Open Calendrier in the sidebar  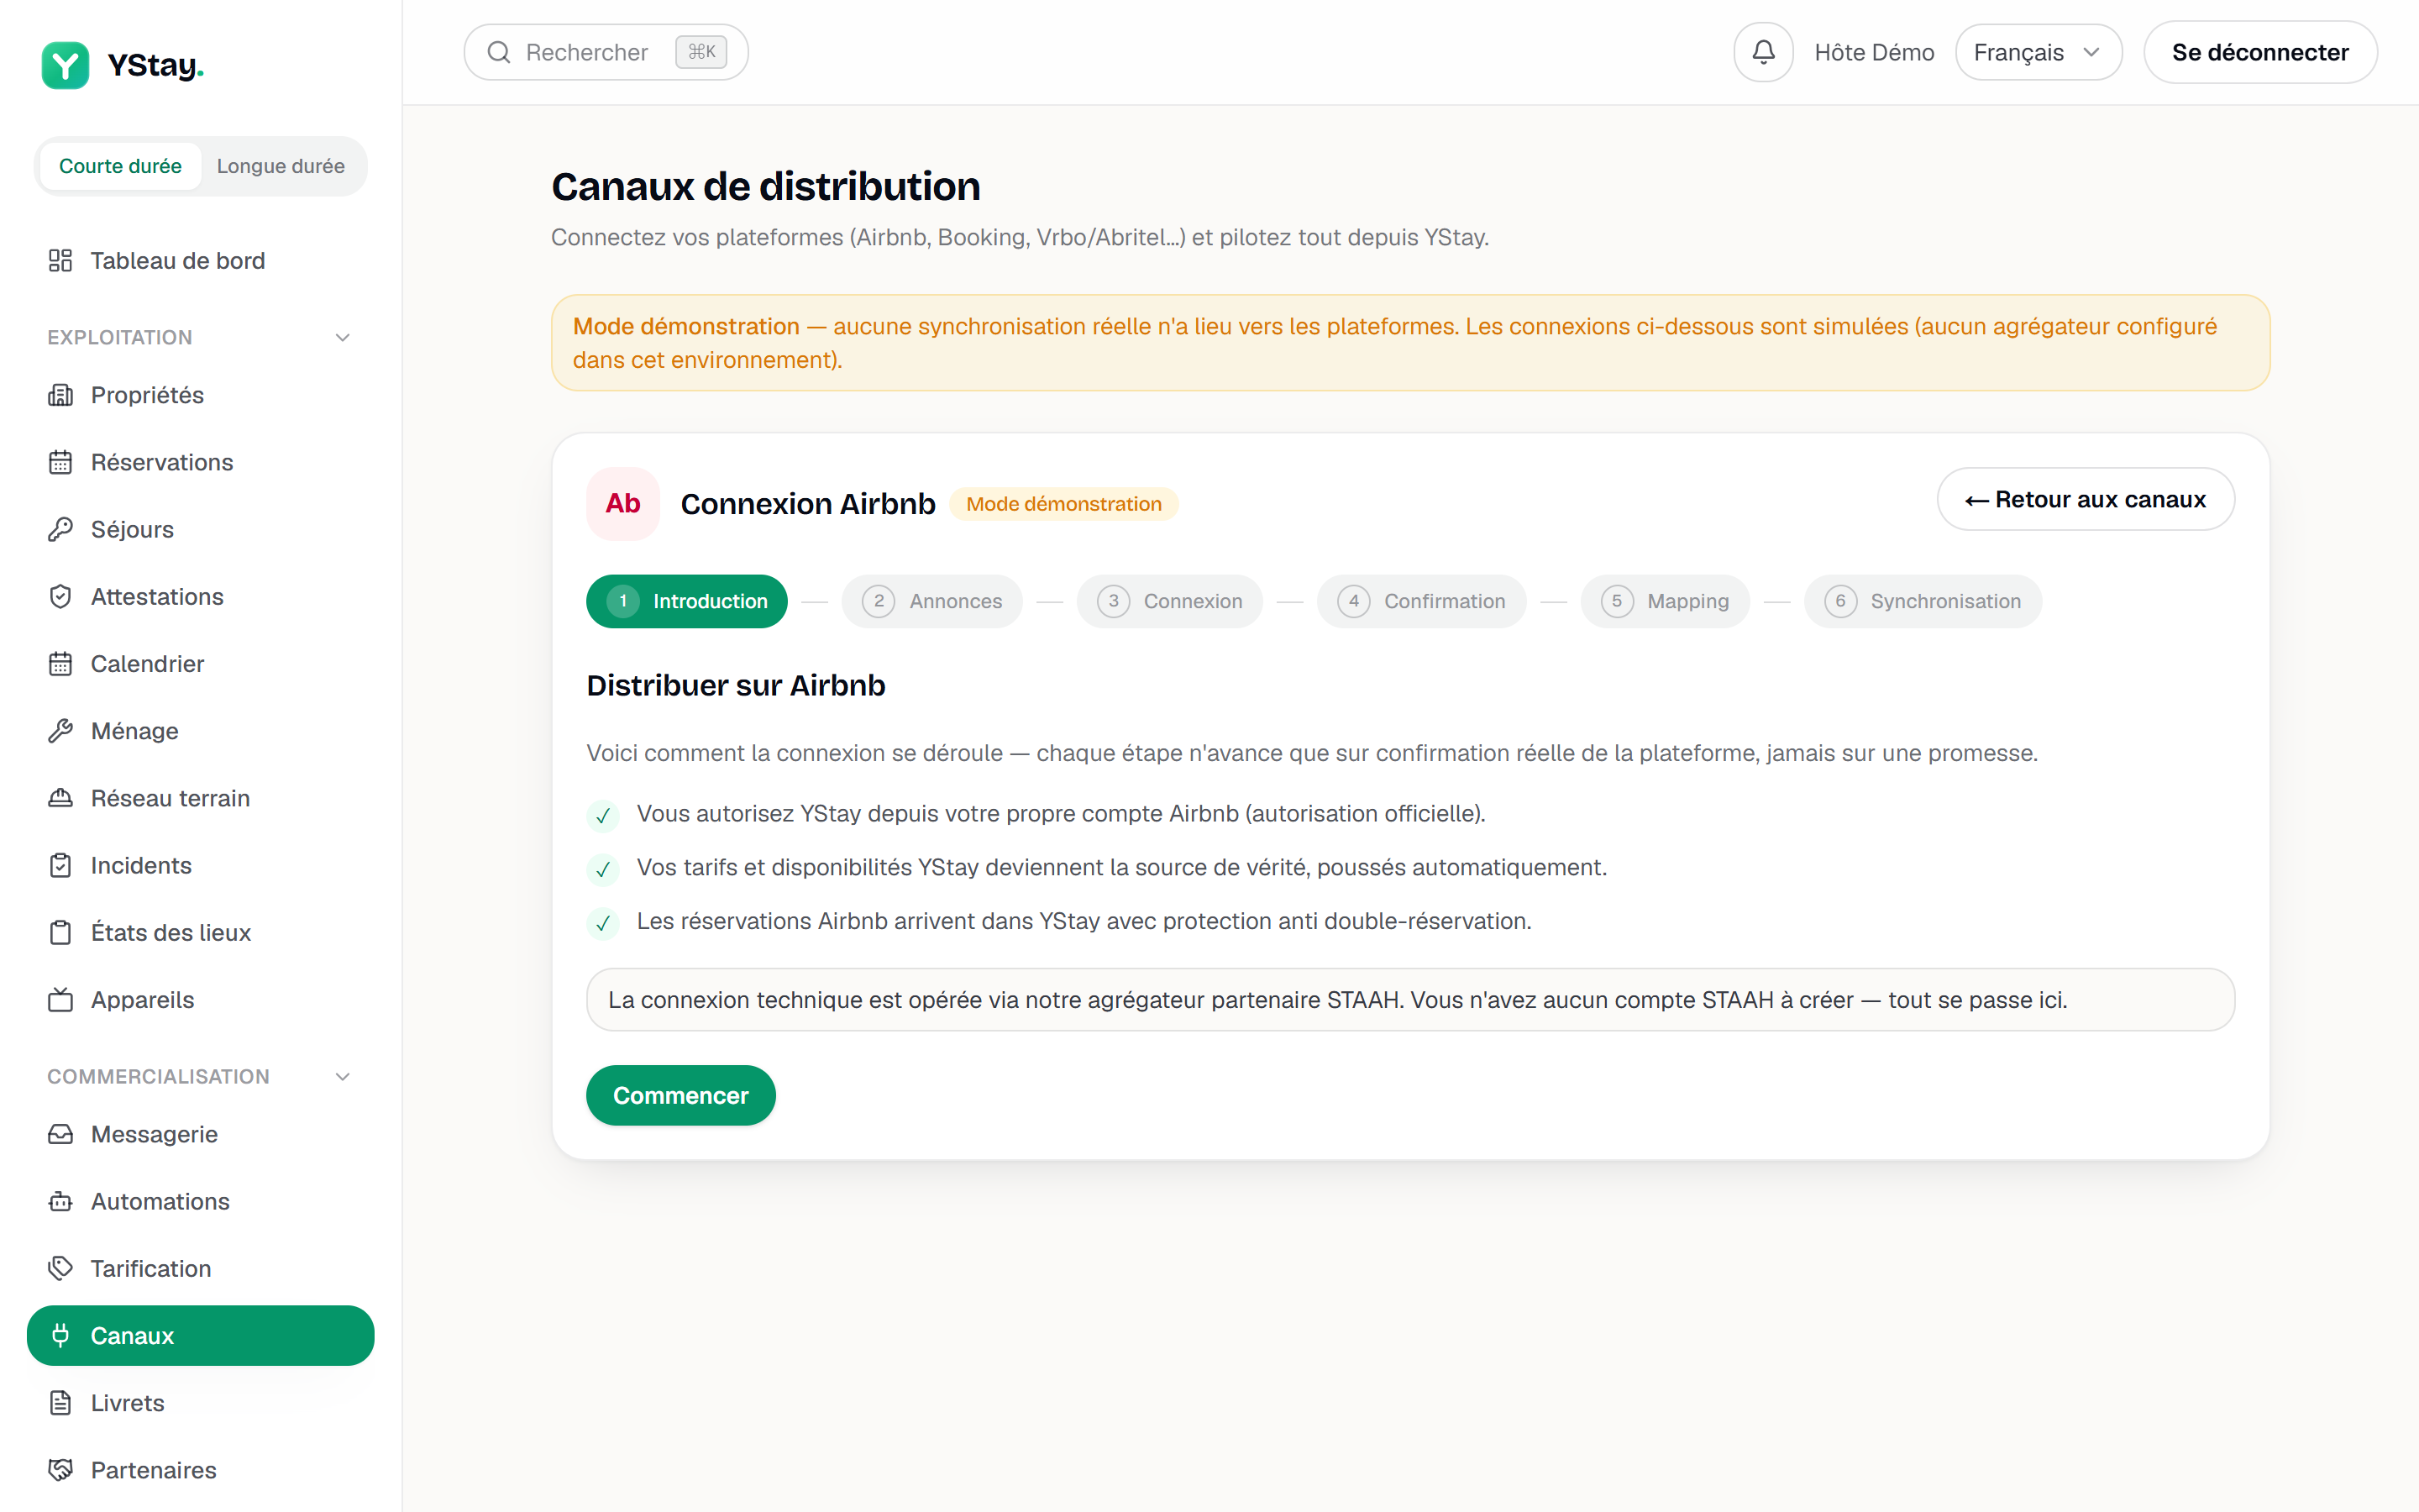200,664
